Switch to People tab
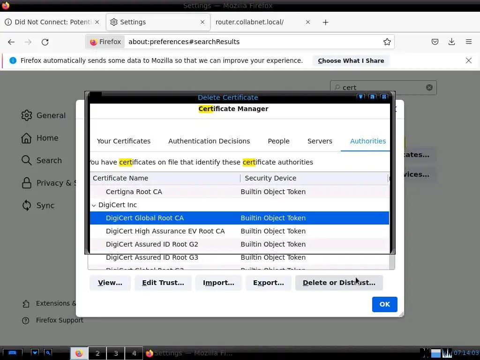The image size is (480, 360). 278,141
